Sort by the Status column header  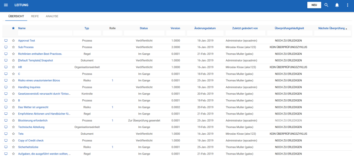144,28
